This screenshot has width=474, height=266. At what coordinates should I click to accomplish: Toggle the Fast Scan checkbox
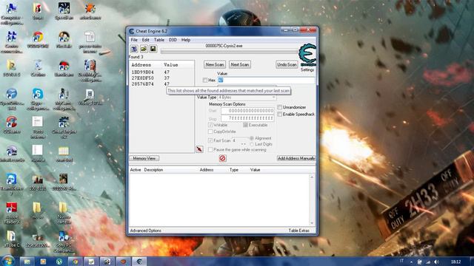[210, 140]
